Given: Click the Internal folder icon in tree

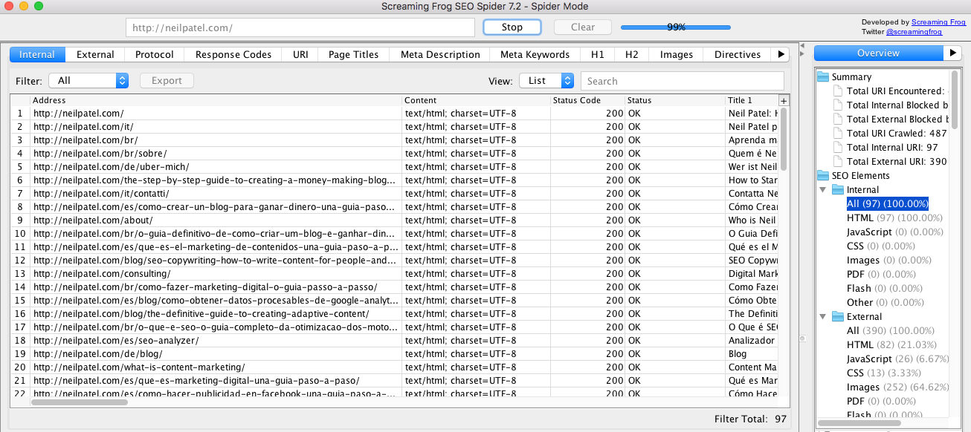Looking at the screenshot, I should point(838,190).
